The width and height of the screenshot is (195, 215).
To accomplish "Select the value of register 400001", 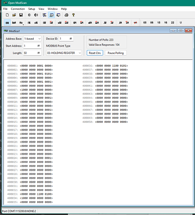I will click(x=36, y=66).
